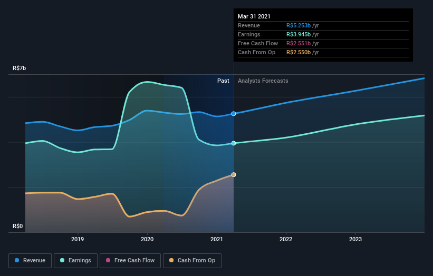This screenshot has height=276, width=433.
Task: Select the Cash From Op data point marker
Action: (x=234, y=174)
